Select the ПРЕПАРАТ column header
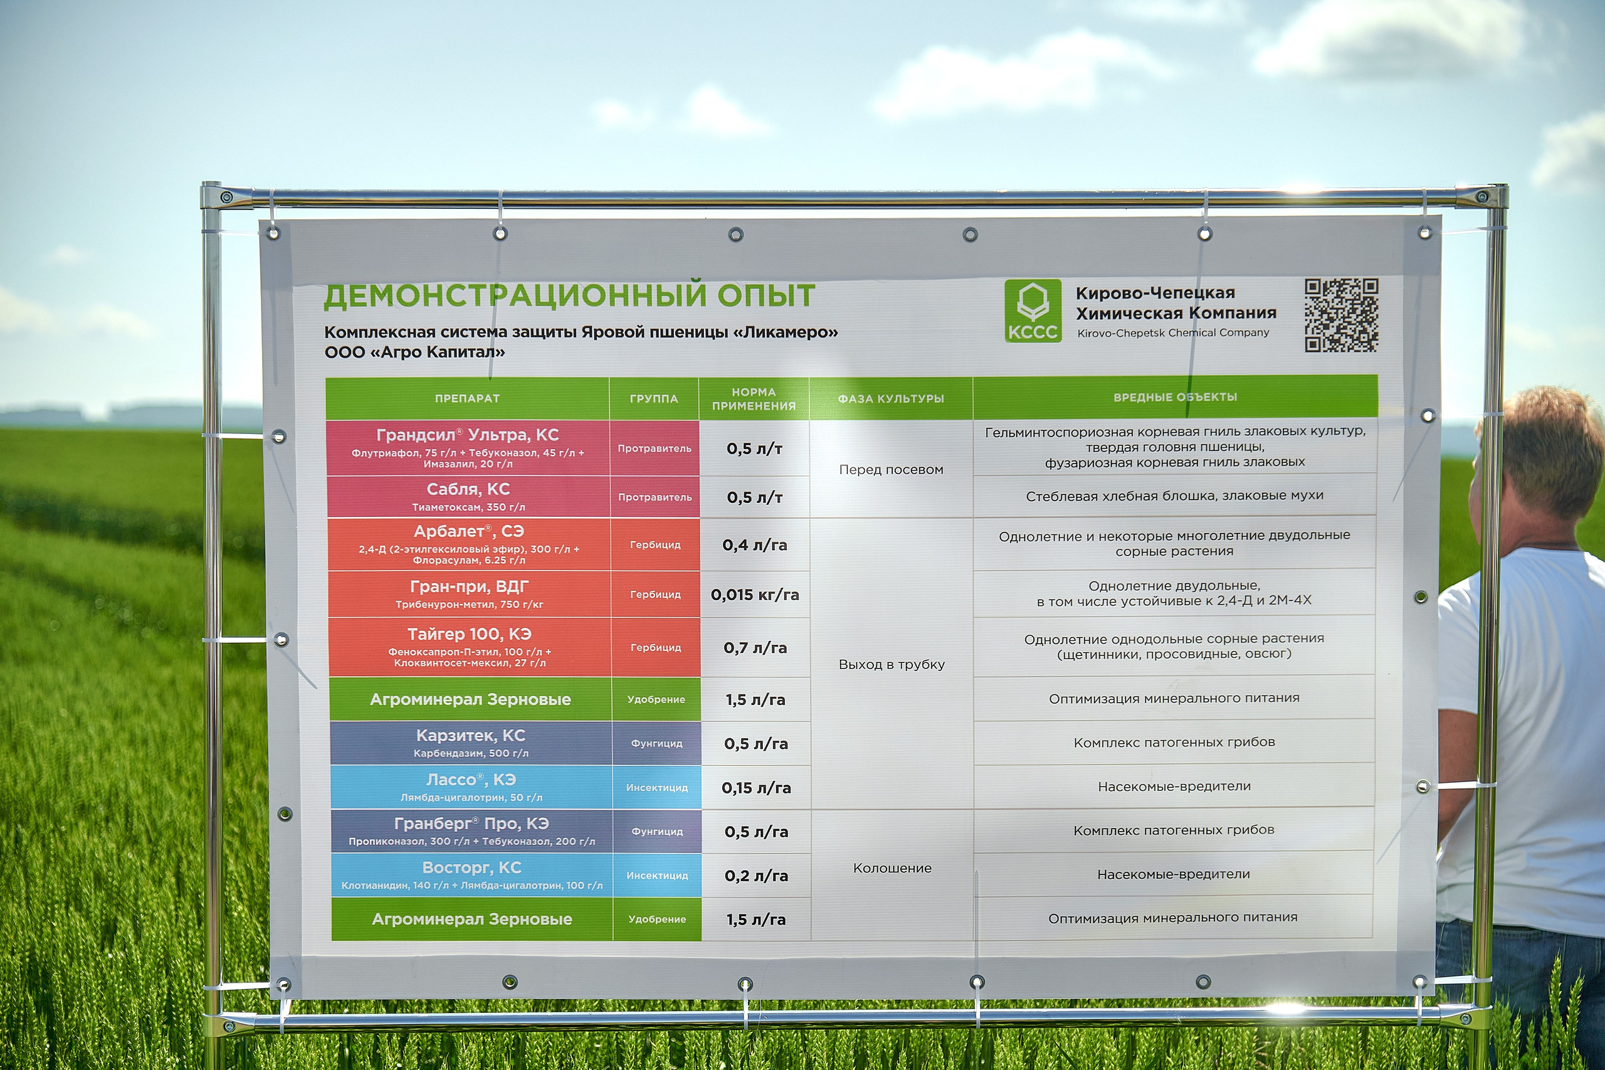Screen dimensions: 1605x1070 click(467, 398)
